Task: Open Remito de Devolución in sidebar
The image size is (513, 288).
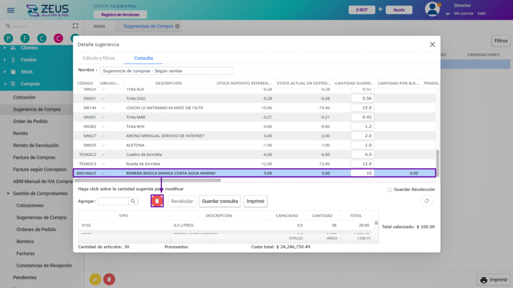Action: [x=36, y=145]
